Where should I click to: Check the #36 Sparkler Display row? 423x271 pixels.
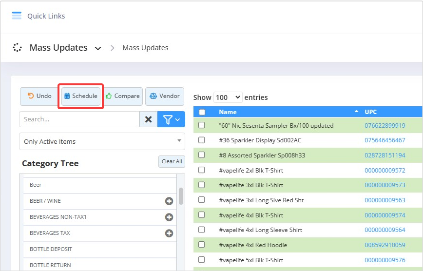click(x=202, y=140)
